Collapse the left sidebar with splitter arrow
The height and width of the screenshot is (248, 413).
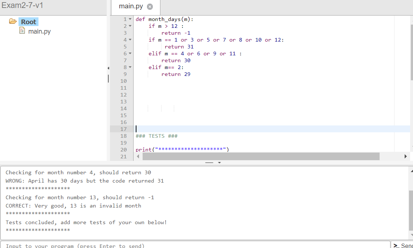108,68
